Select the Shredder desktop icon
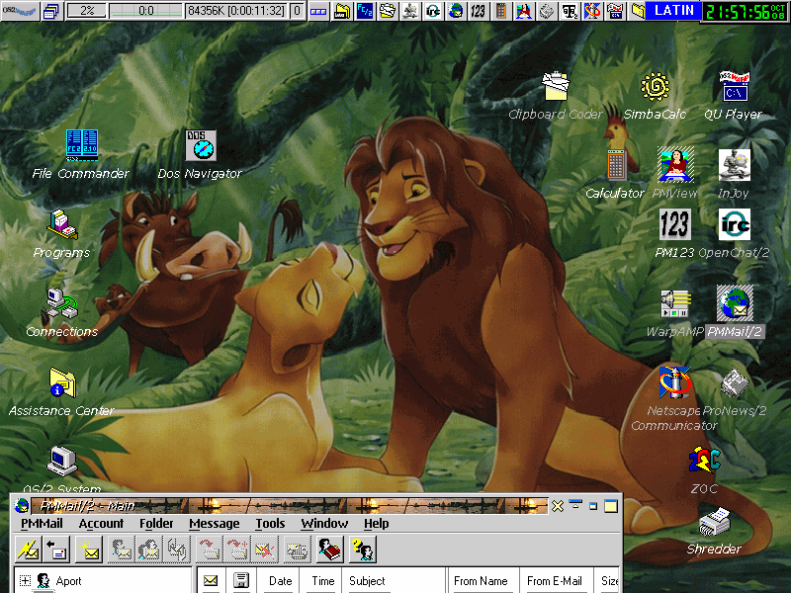 coord(714,522)
